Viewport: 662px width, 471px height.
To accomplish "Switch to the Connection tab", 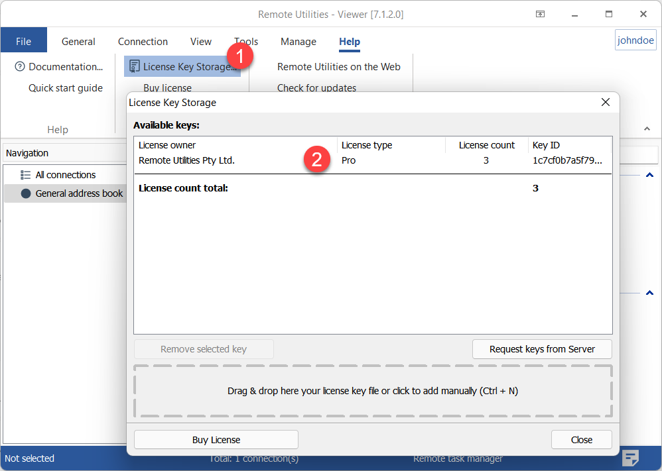I will (x=143, y=41).
